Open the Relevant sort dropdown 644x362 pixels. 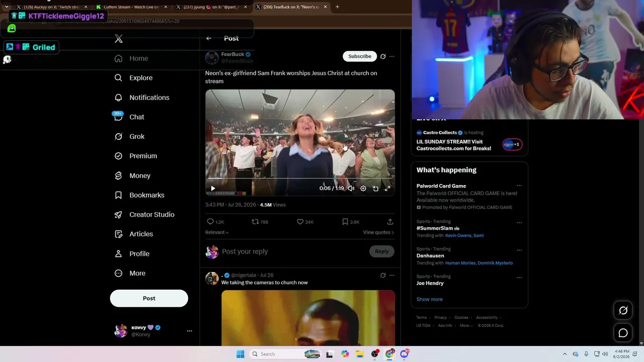217,232
